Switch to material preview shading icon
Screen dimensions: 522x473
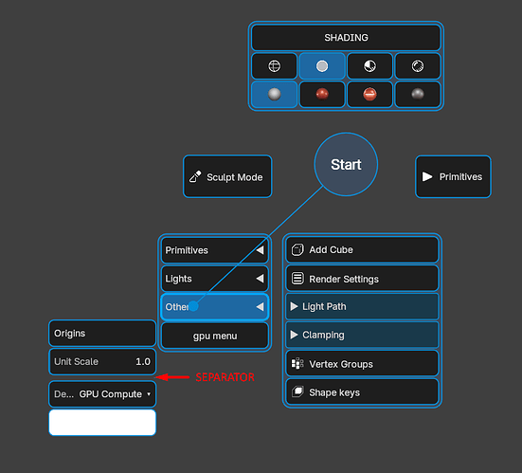pyautogui.click(x=369, y=66)
